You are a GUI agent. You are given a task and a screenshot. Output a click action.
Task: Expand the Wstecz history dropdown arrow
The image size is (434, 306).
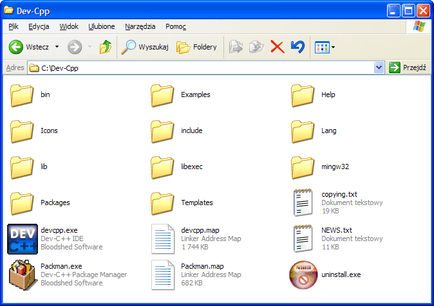(x=57, y=47)
